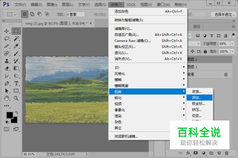Select the Eyedropper tool

tap(16, 46)
